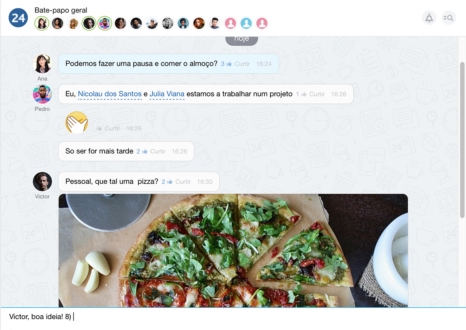466x330 pixels.
Task: Like the clapping hands emoji message
Action: tap(112, 128)
